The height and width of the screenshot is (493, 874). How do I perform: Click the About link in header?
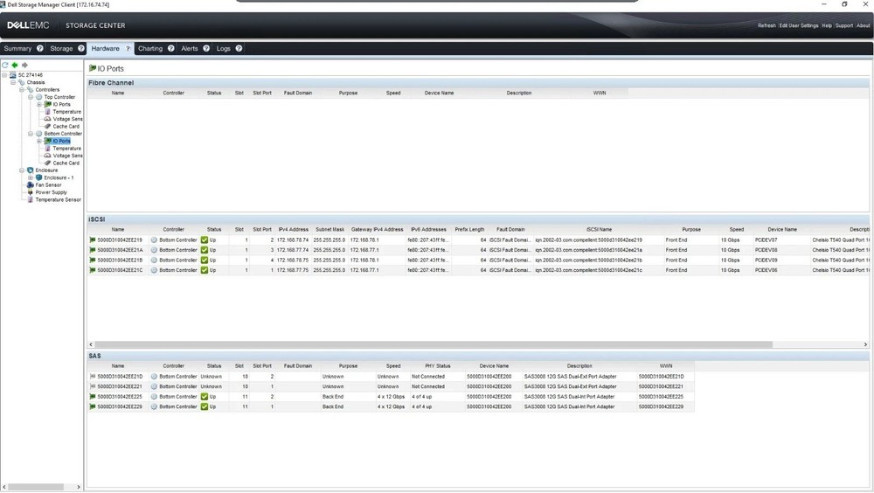tap(863, 25)
